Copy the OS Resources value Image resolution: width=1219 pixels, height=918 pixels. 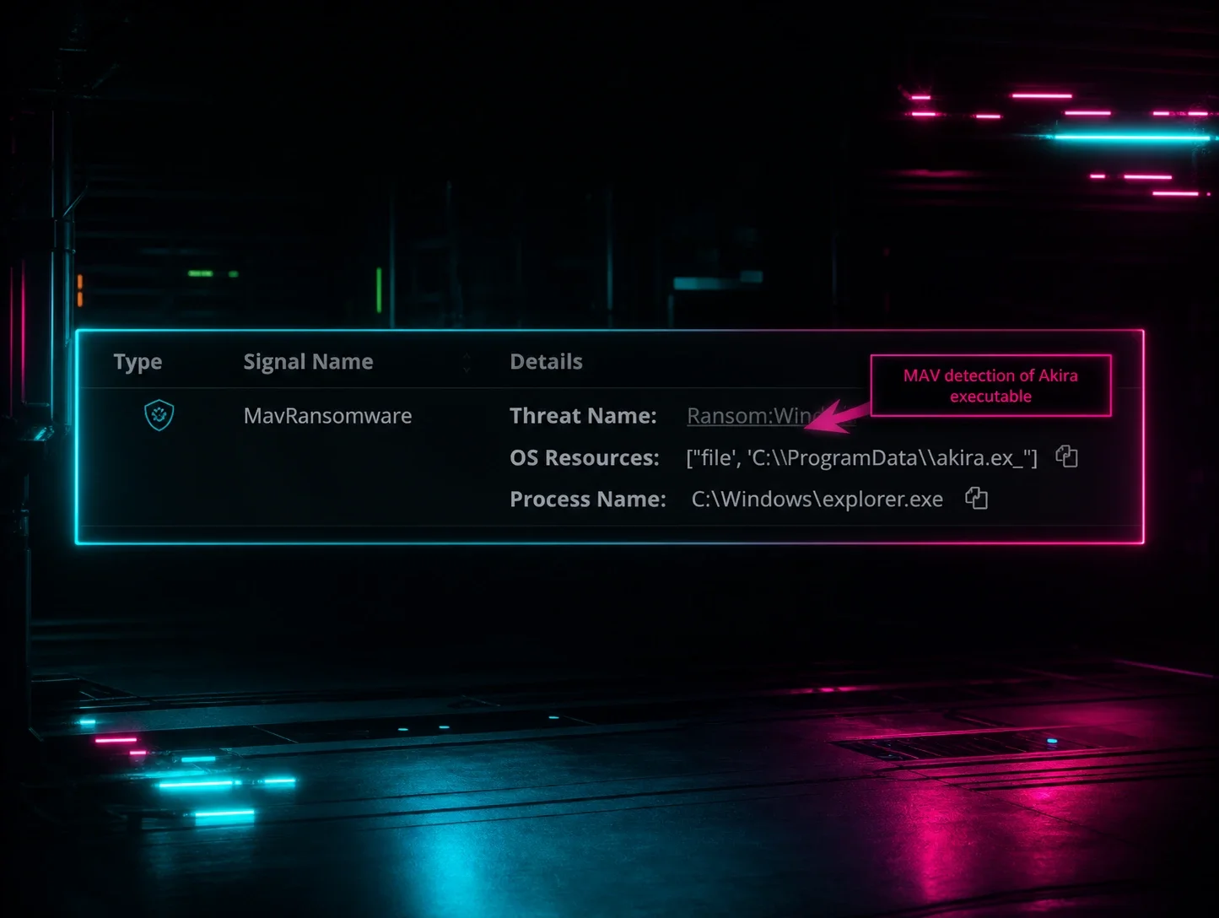[x=1067, y=456]
